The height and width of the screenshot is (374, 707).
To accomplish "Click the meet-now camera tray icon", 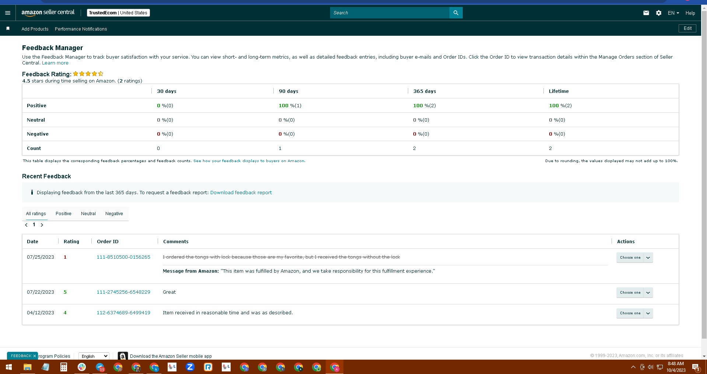I will pos(642,367).
